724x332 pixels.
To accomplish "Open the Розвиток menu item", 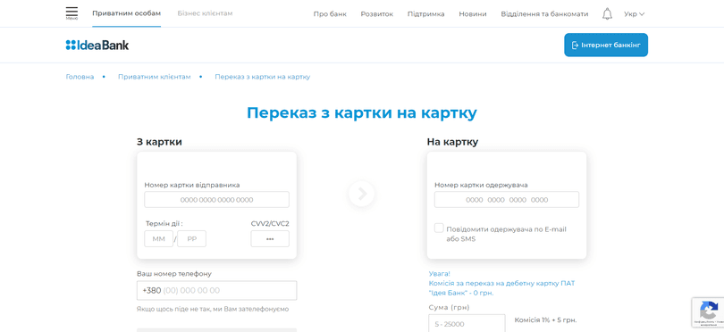I will 377,14.
